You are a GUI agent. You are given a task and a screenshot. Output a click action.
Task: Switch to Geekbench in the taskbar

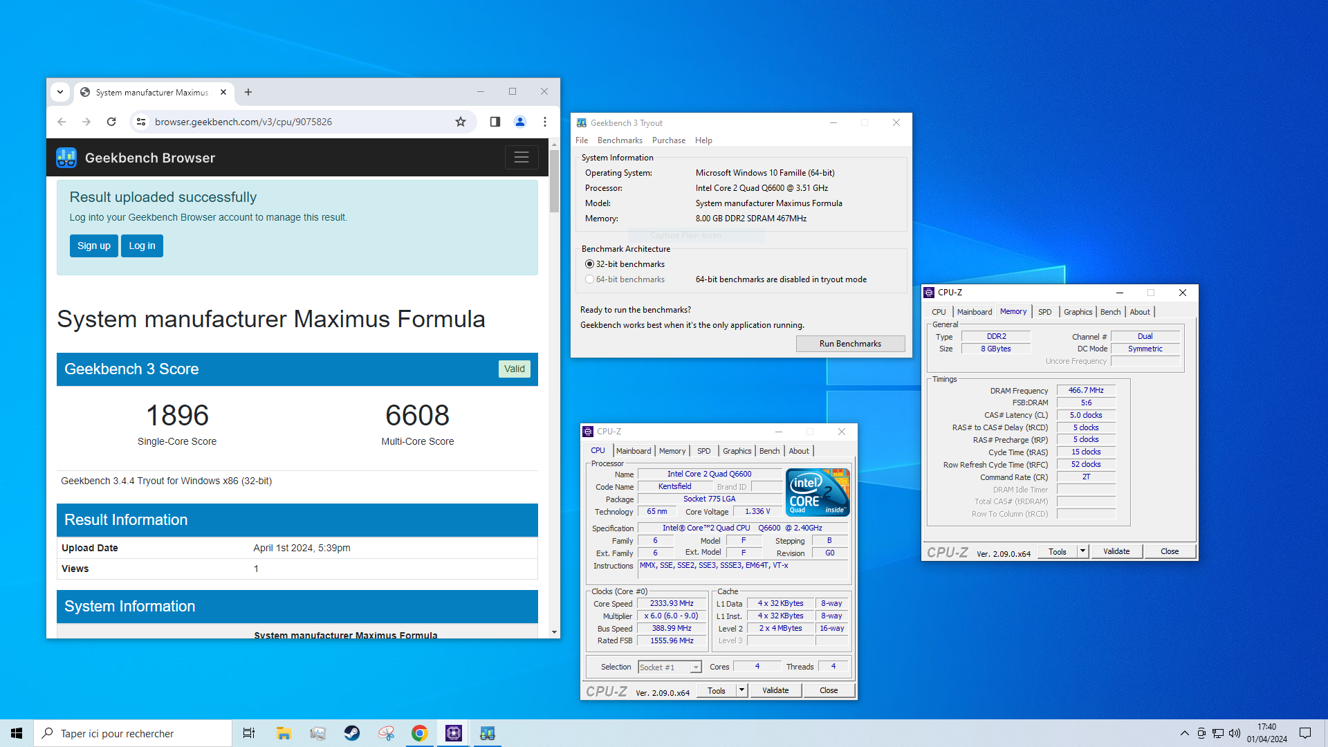click(x=488, y=733)
